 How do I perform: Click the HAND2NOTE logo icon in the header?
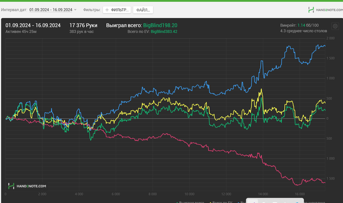(311, 10)
